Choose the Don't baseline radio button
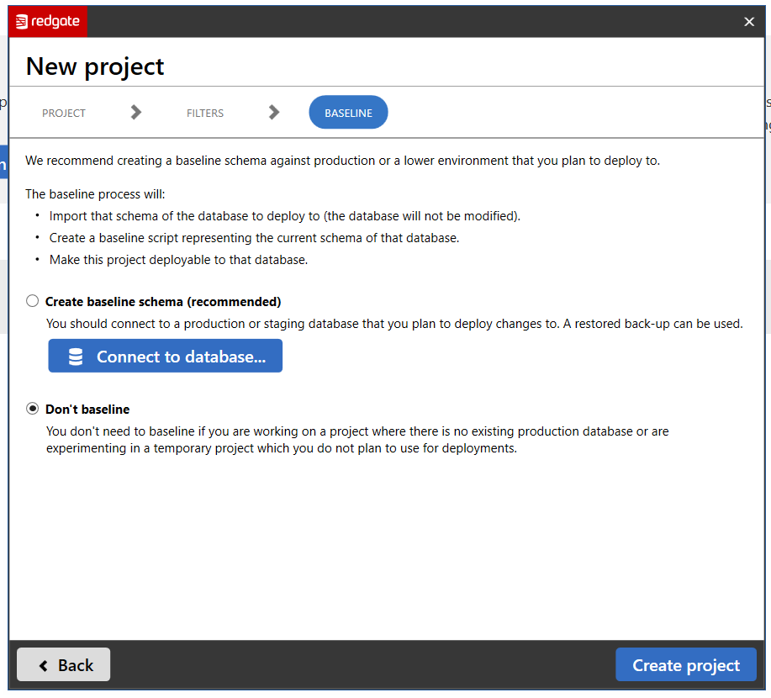The image size is (771, 698). (33, 409)
